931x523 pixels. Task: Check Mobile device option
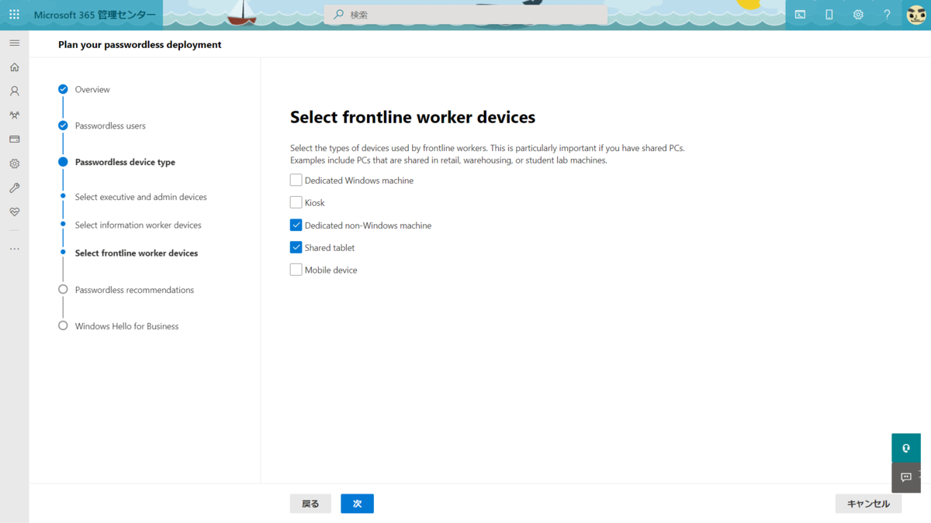[296, 270]
